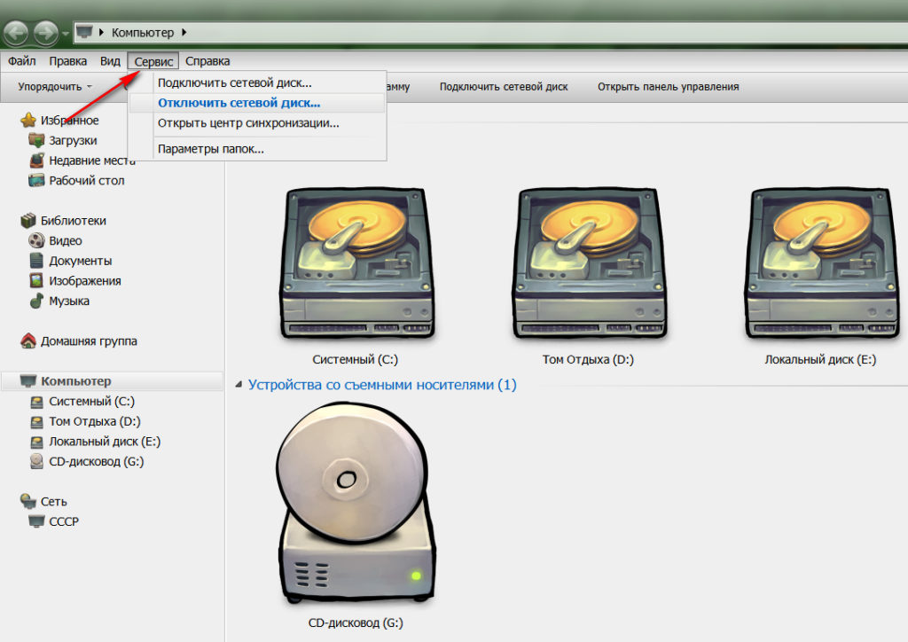Screen dimensions: 908x642
Task: Click the Домашняя группа icon
Action: pyautogui.click(x=28, y=341)
